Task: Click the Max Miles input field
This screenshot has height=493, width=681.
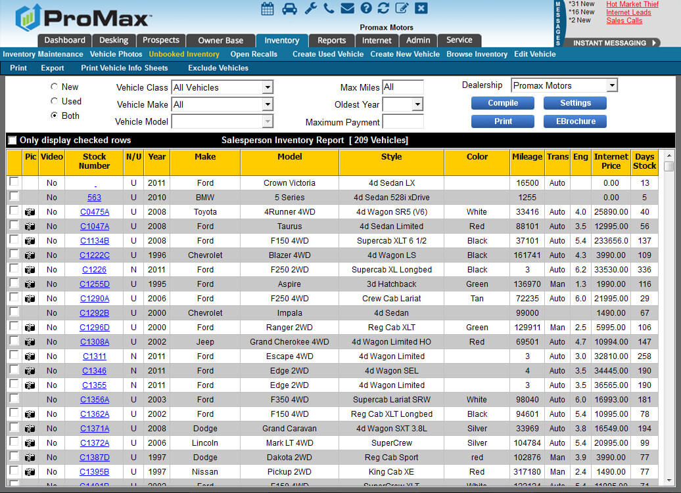Action: tap(402, 87)
